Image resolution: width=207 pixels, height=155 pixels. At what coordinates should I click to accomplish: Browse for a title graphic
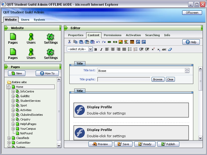coord(158,79)
